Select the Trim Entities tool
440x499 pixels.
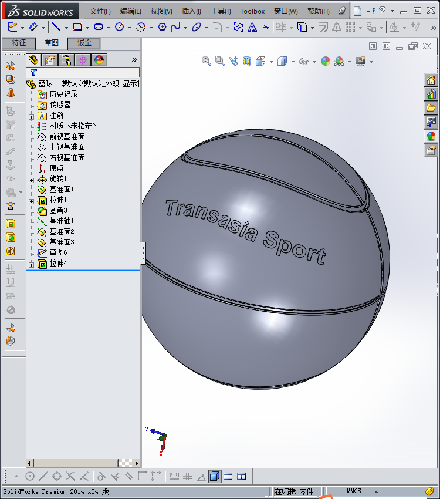pos(281,27)
